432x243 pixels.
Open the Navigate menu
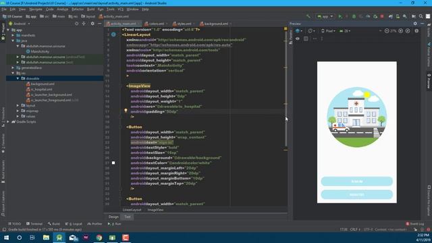click(36, 9)
